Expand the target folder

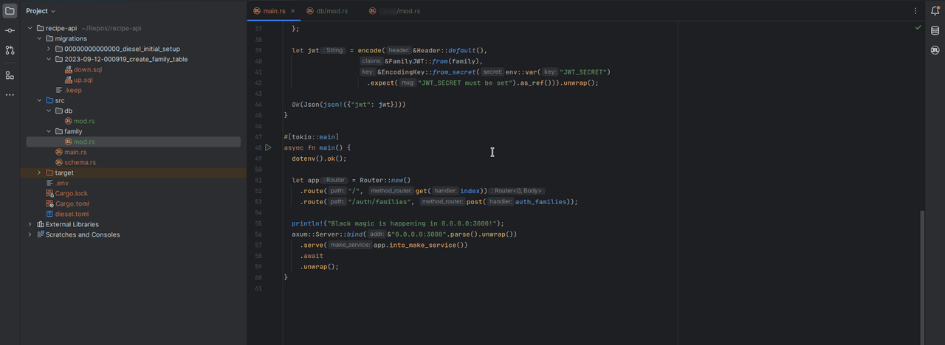[39, 172]
